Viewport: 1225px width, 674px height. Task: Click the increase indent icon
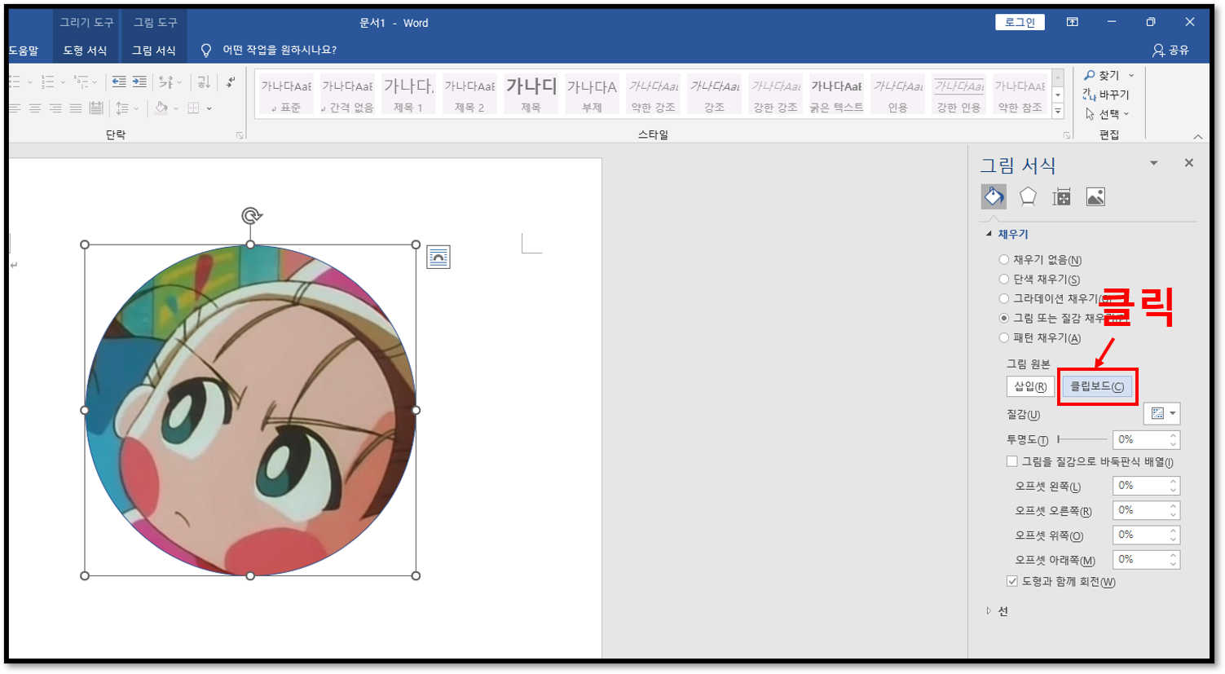(139, 81)
